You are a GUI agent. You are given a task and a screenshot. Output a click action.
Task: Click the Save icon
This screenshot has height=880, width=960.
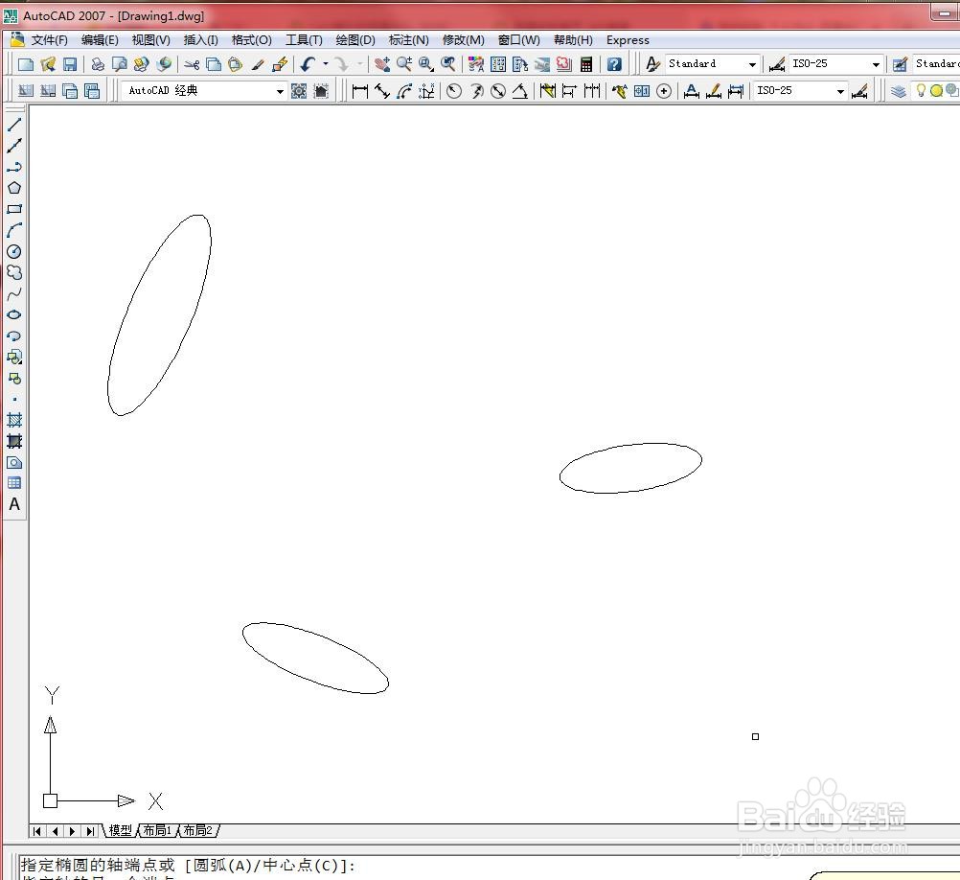pyautogui.click(x=70, y=64)
